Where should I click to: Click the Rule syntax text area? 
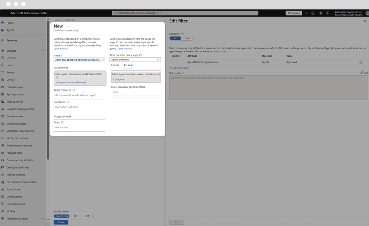point(269,88)
